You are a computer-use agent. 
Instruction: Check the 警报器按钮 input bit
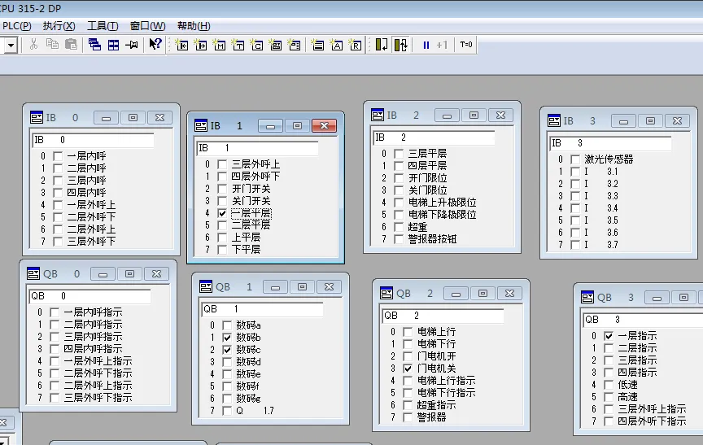coord(399,239)
